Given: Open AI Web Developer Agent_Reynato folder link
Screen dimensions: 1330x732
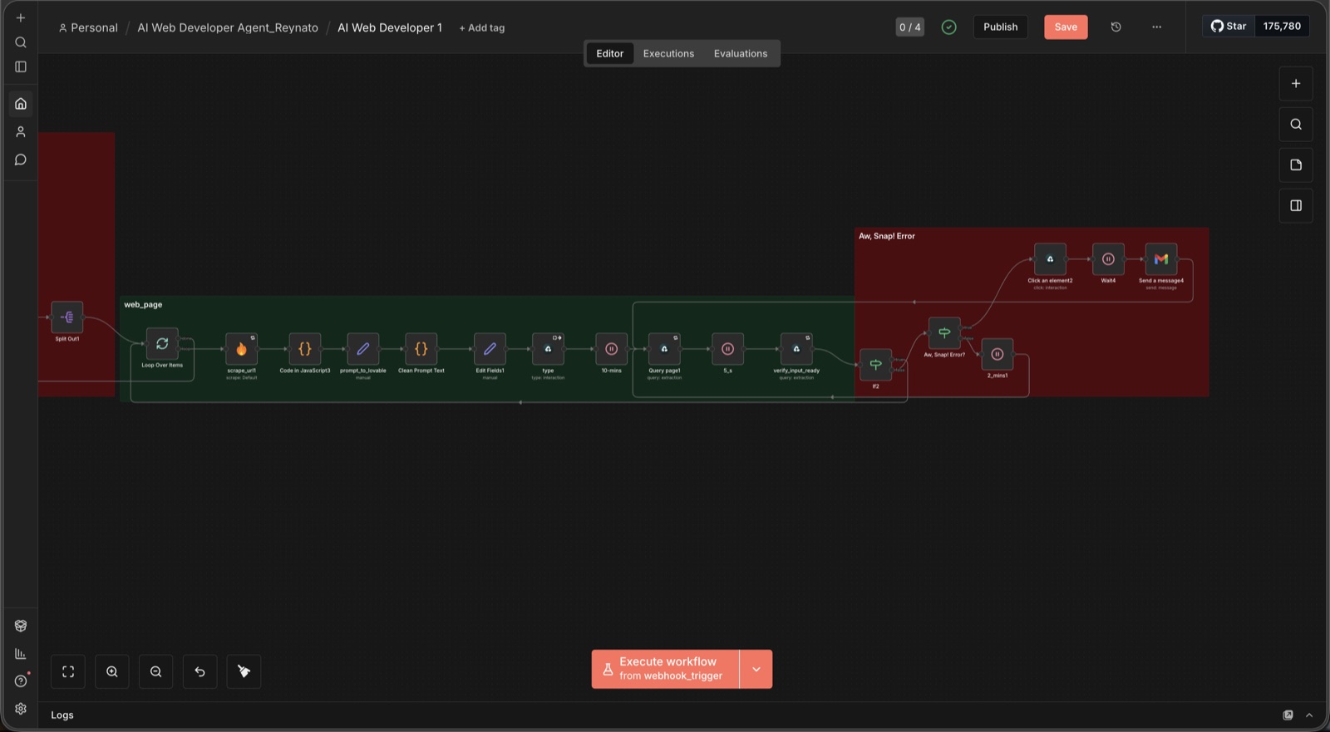Looking at the screenshot, I should coord(228,27).
